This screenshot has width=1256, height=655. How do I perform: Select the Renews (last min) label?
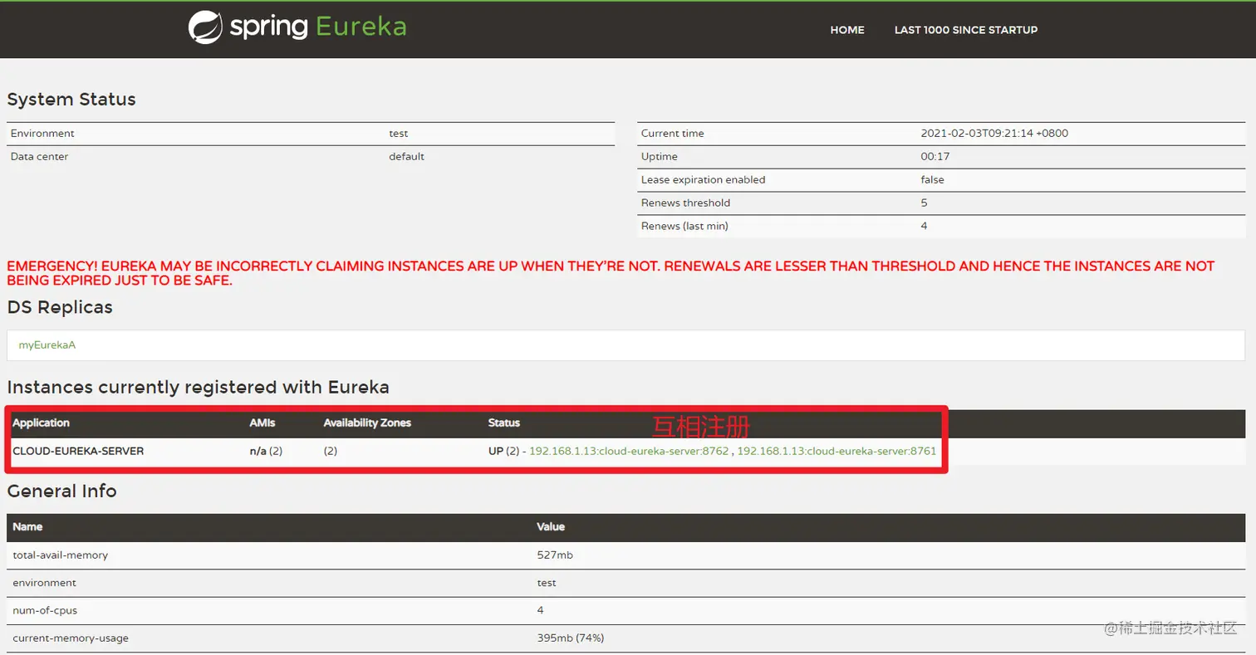(x=684, y=226)
